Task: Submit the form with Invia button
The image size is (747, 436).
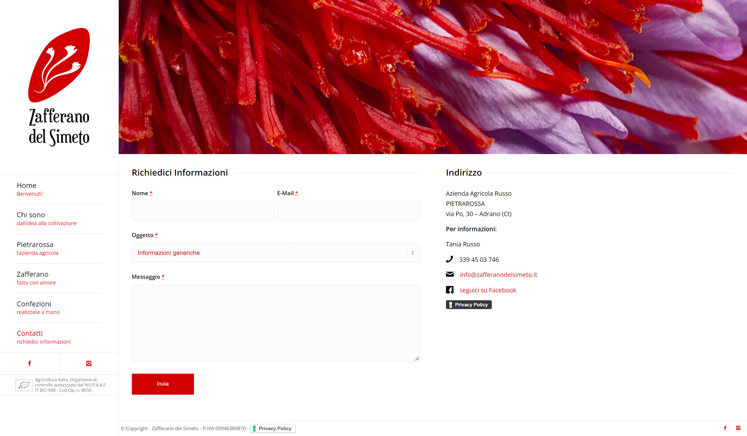Action: pyautogui.click(x=163, y=384)
